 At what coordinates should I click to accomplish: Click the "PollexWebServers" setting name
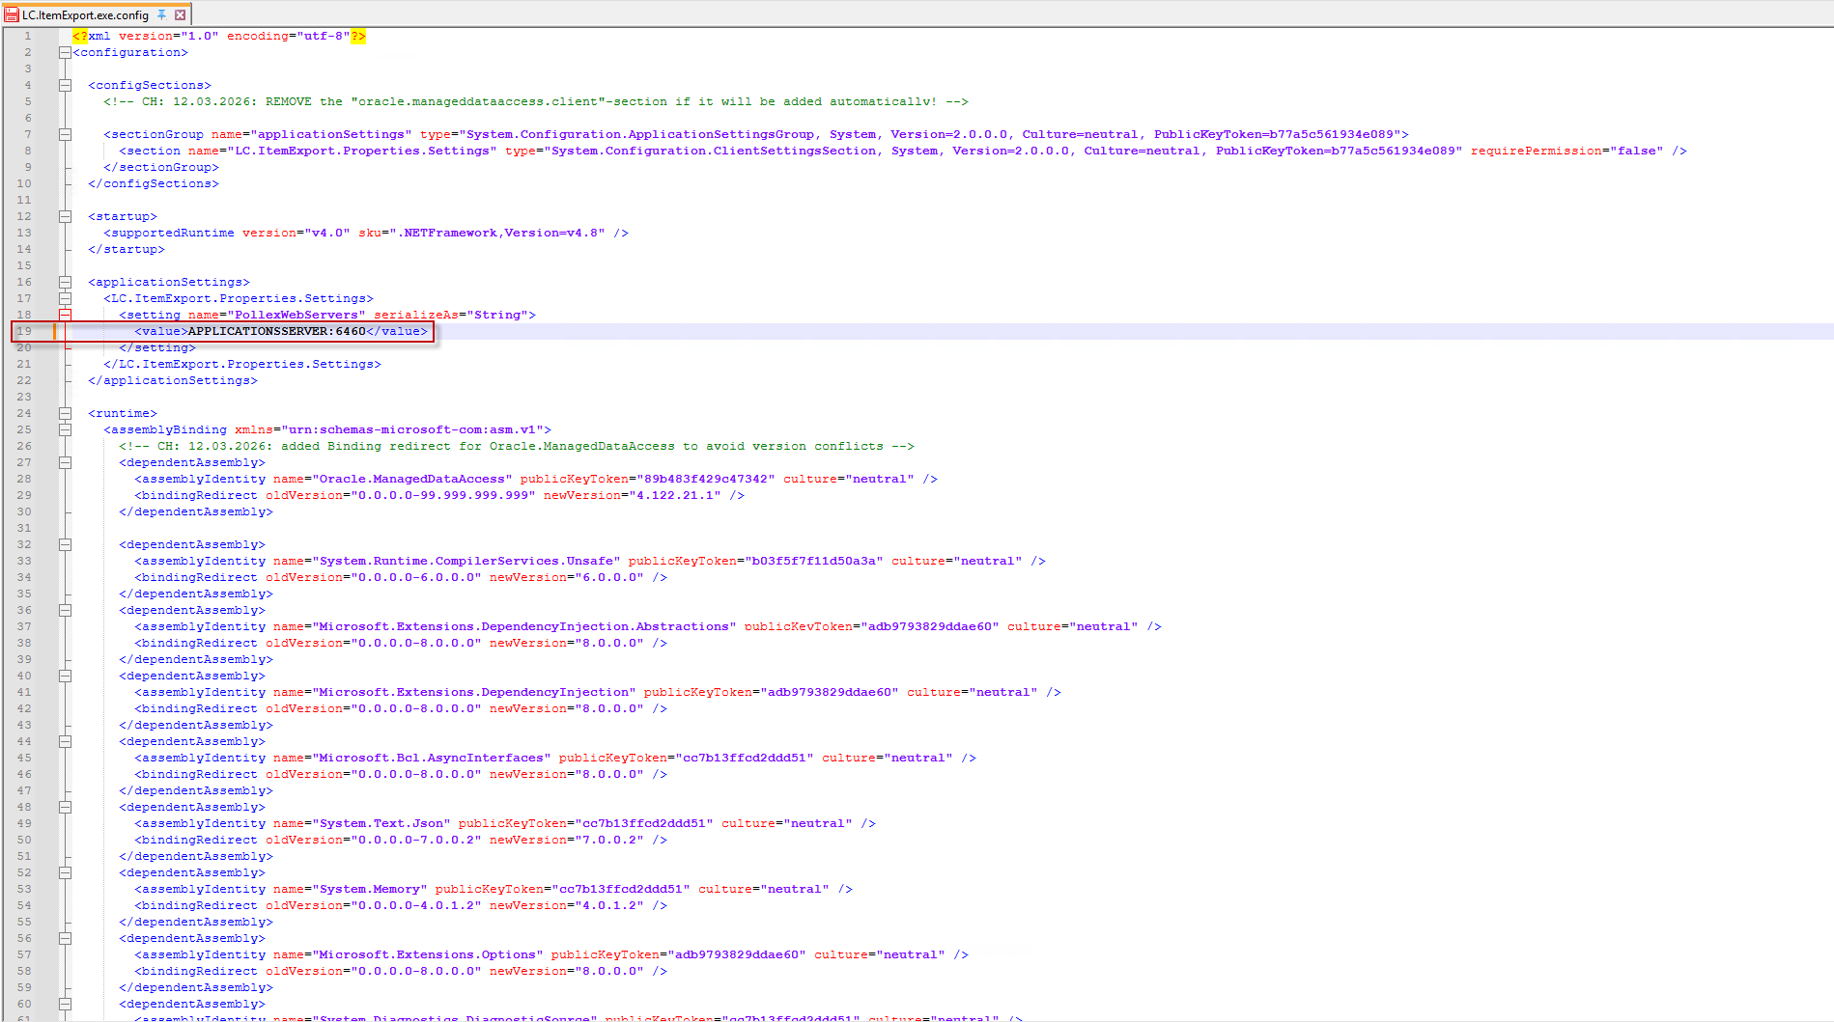[x=296, y=315]
